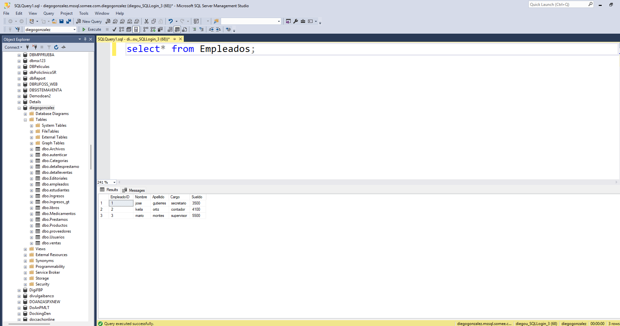Open the Query menu
620x326 pixels.
tap(48, 13)
